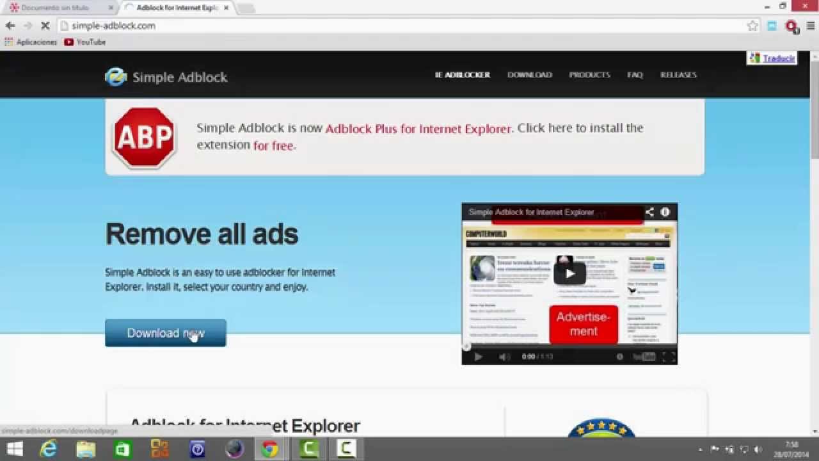Open the dark sphere app on the taskbar
This screenshot has height=461, width=819.
pos(234,449)
